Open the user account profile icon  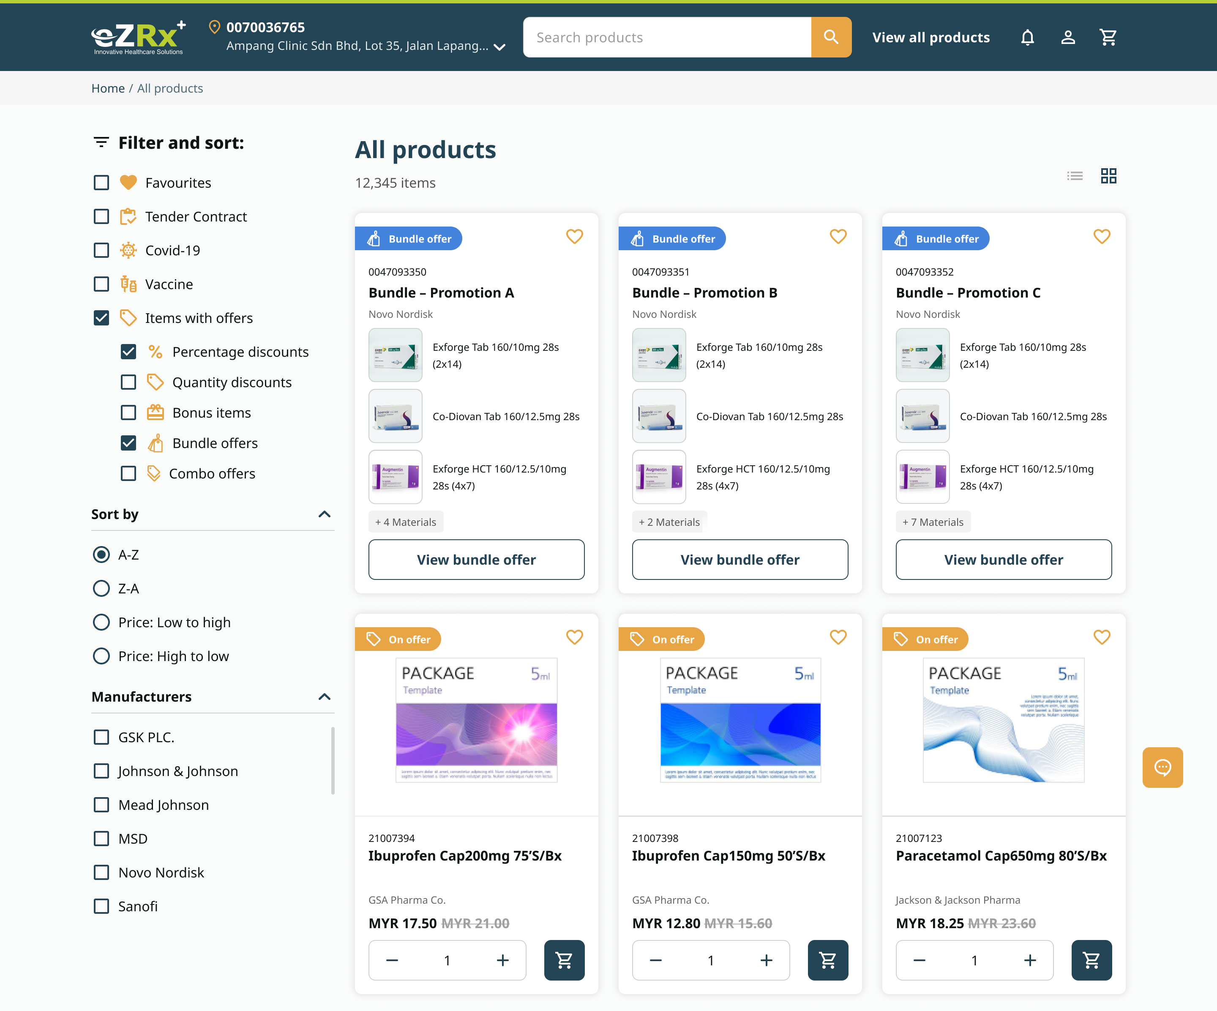[x=1067, y=37]
